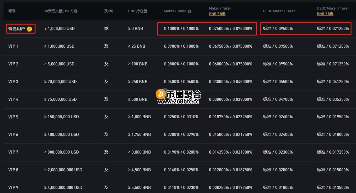Click the "0.067500% / 0.075000%" discounted fee cell

[231, 46]
